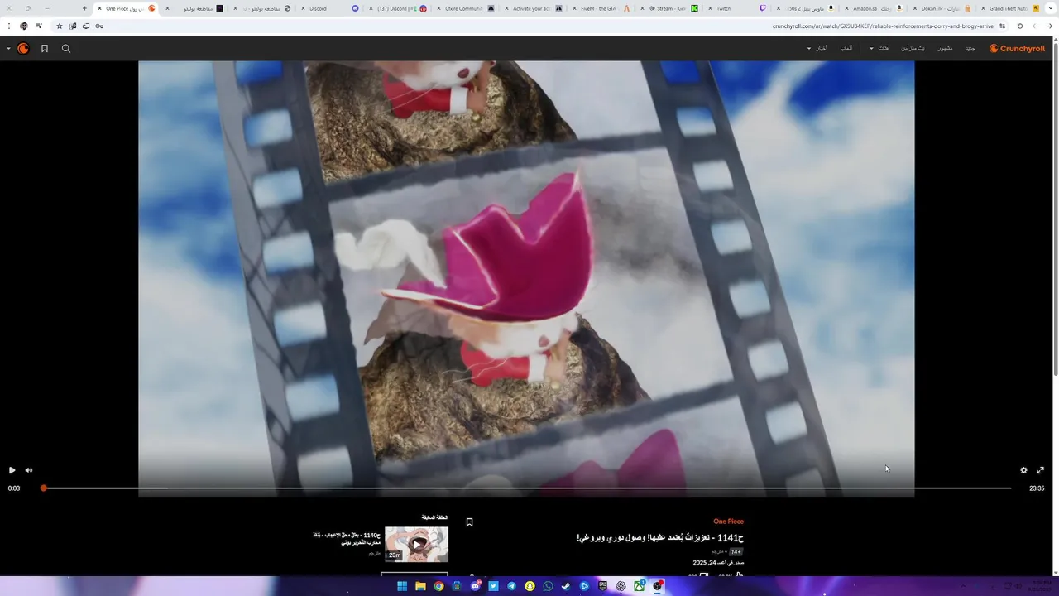Open previous episode 1140 thumbnail

tap(416, 544)
